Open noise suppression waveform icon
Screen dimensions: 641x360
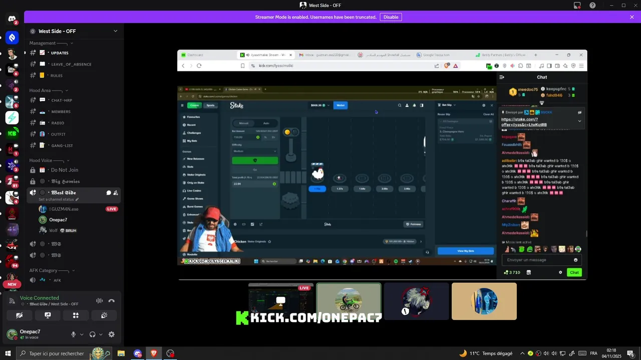99,301
